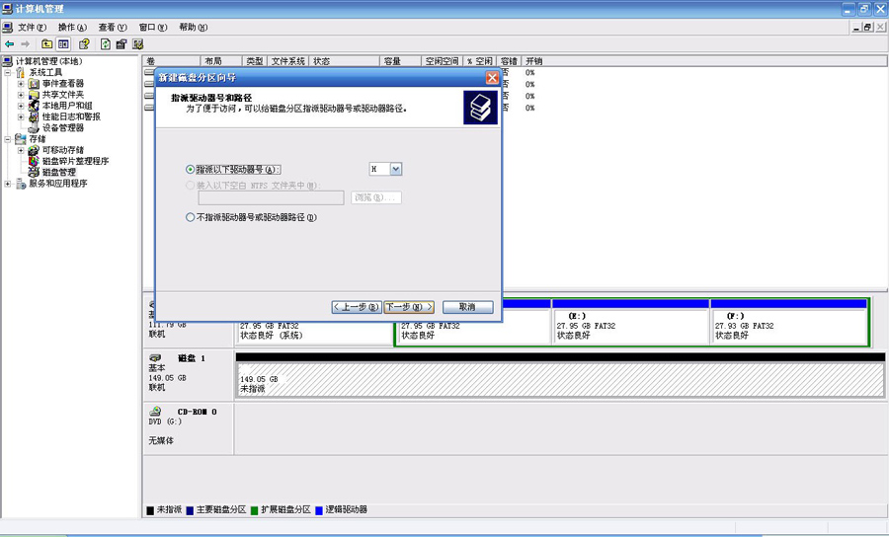
Task: Click the Help question mark toolbar icon
Action: click(x=85, y=44)
